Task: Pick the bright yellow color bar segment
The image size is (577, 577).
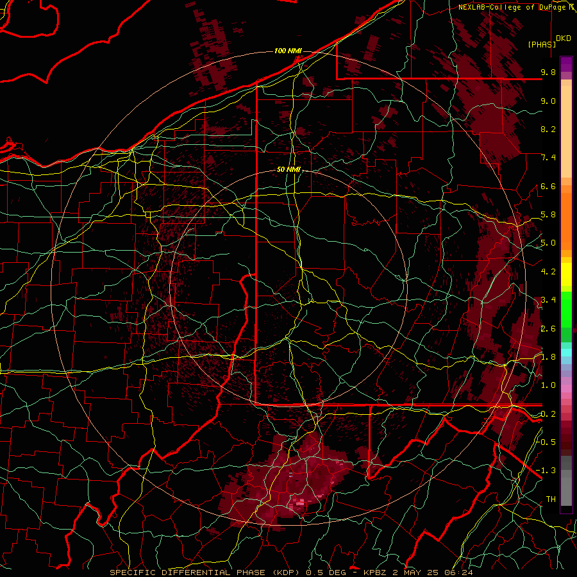Action: click(566, 274)
